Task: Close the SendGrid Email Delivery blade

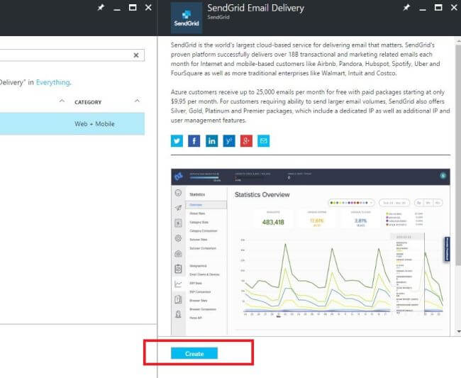Action: pos(454,7)
